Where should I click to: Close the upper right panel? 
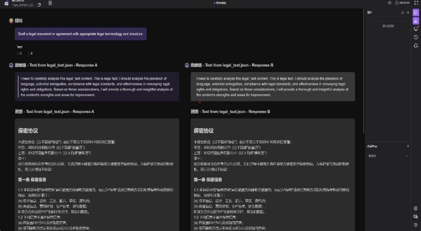[x=408, y=13]
